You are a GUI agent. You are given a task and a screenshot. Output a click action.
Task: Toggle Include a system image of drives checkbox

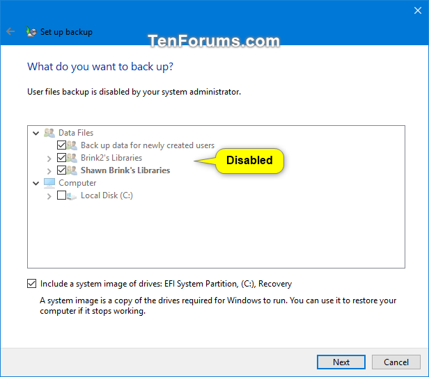click(x=32, y=284)
